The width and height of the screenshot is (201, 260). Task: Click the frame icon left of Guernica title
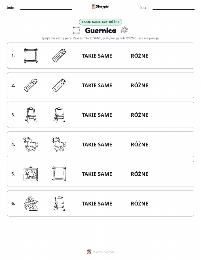(x=77, y=30)
